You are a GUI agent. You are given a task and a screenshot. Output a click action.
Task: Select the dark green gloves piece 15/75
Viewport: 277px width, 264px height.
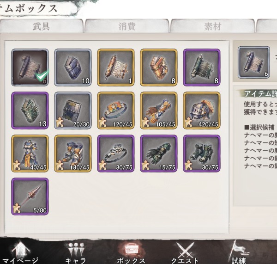tap(159, 153)
